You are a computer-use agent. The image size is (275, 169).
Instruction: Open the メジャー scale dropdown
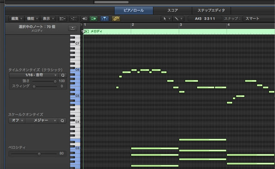41,120
